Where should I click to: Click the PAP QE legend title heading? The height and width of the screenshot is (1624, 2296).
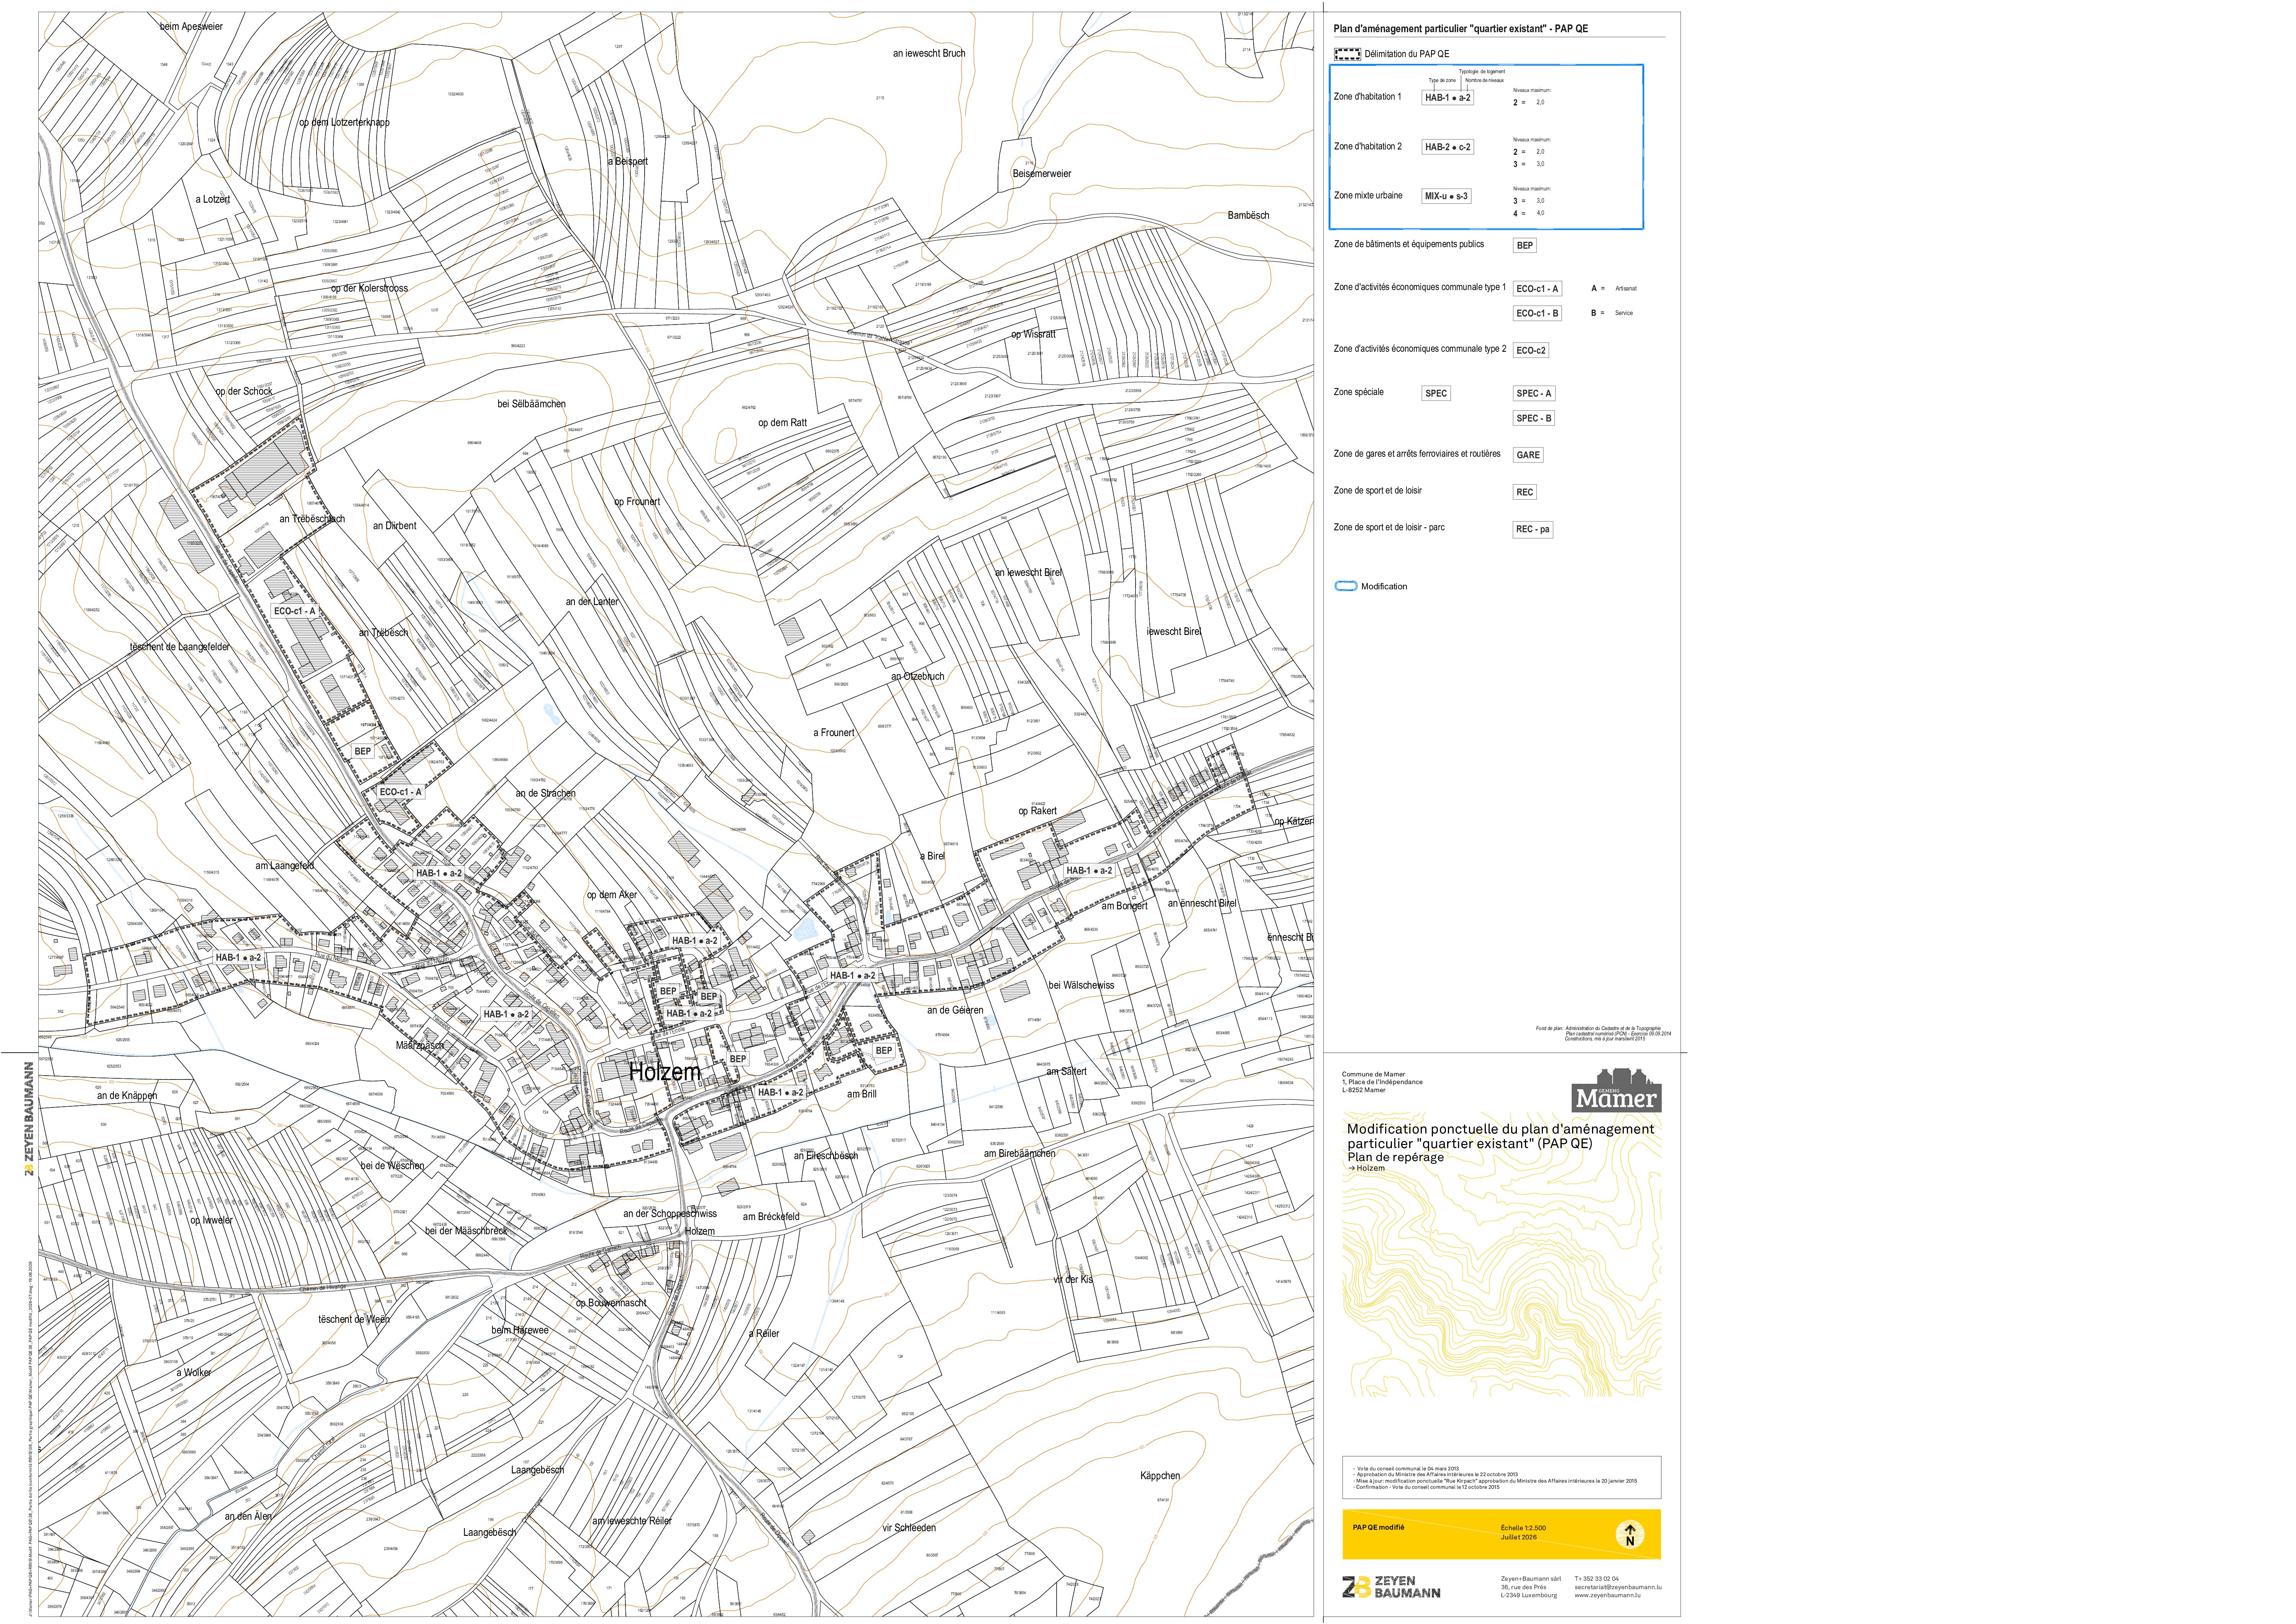(1460, 29)
